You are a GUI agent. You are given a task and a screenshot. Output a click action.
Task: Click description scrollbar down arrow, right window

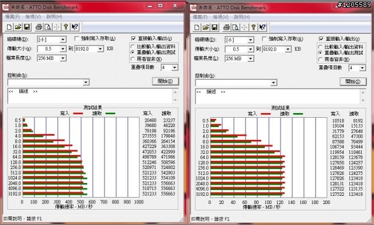363,101
